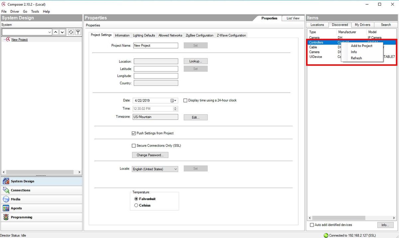Open the Media view disc icon
The height and width of the screenshot is (238, 399).
click(6, 199)
